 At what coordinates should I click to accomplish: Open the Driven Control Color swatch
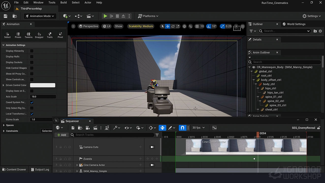pyautogui.click(x=42, y=85)
